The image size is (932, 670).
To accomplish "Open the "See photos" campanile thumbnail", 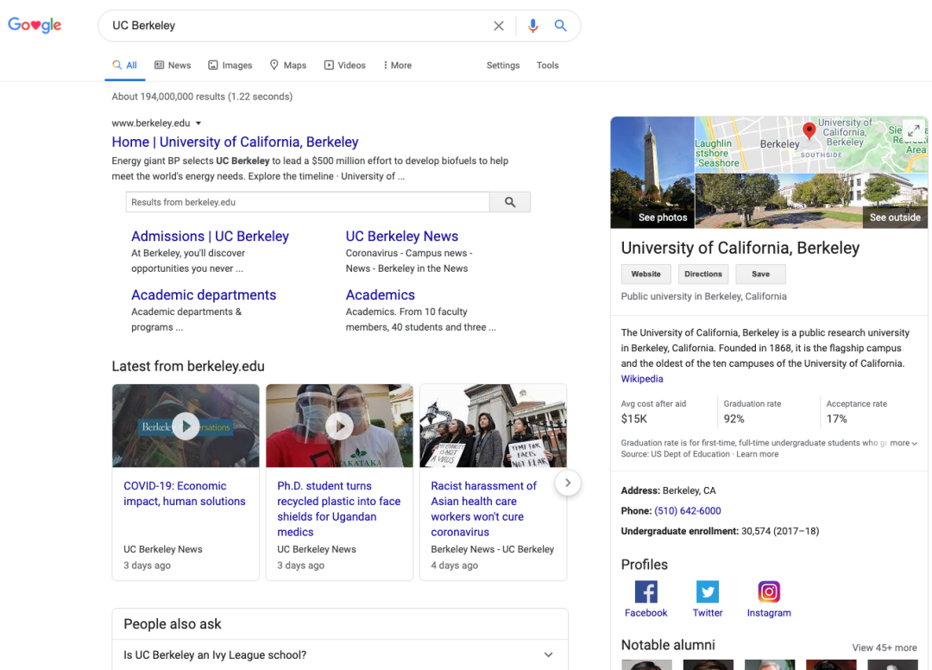I will pos(652,173).
